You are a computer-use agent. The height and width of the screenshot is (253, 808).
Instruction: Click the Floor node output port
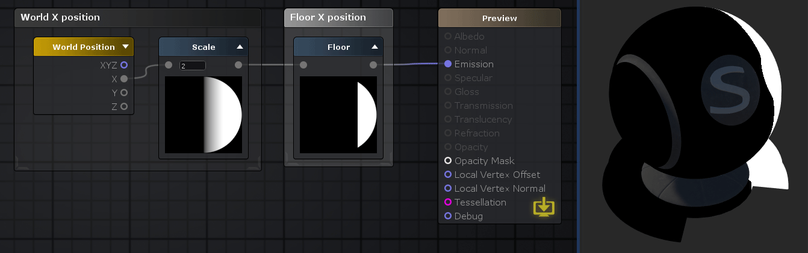(x=373, y=65)
